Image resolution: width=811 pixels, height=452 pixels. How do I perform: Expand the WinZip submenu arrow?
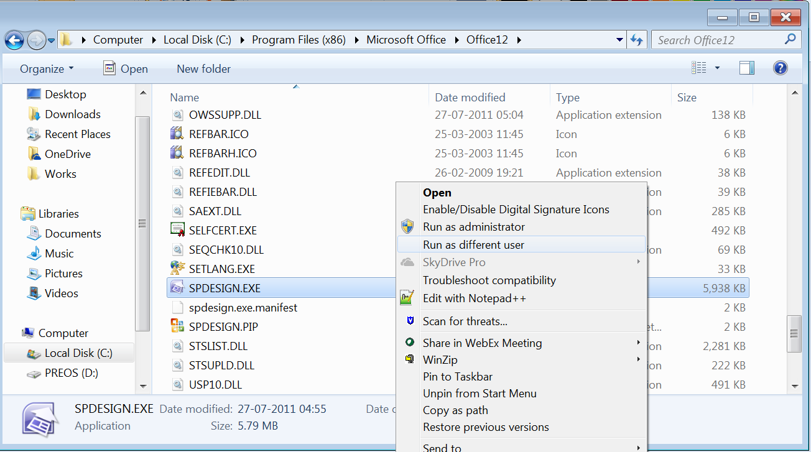tap(638, 359)
